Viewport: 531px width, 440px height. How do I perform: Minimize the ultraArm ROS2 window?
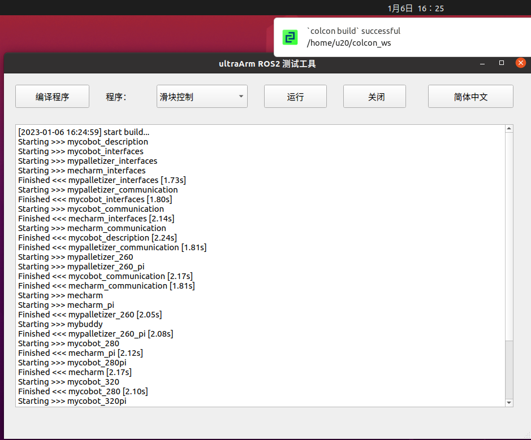pos(482,63)
